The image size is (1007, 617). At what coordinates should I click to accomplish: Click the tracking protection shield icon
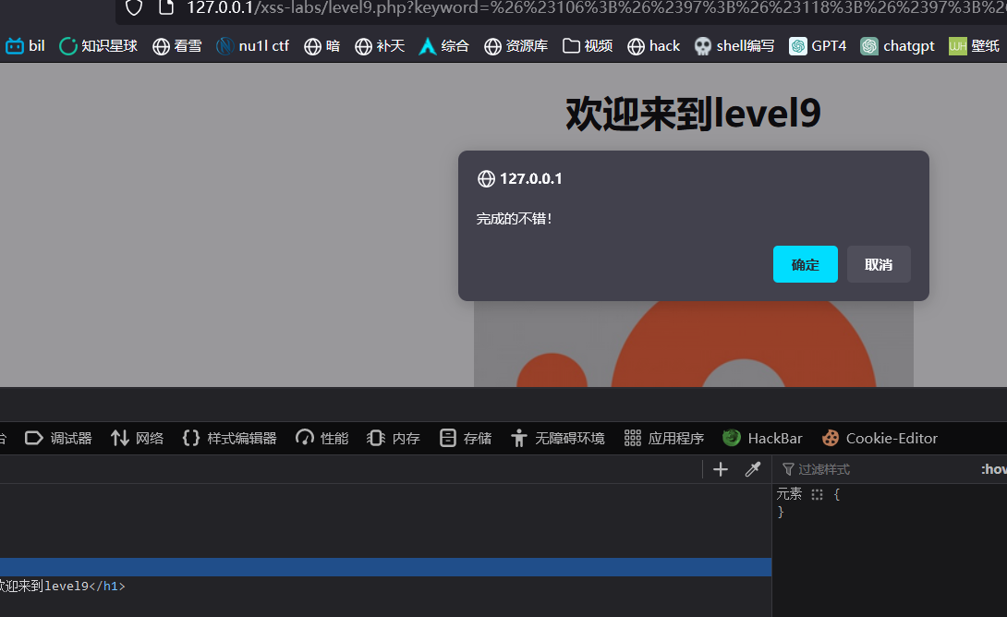134,8
